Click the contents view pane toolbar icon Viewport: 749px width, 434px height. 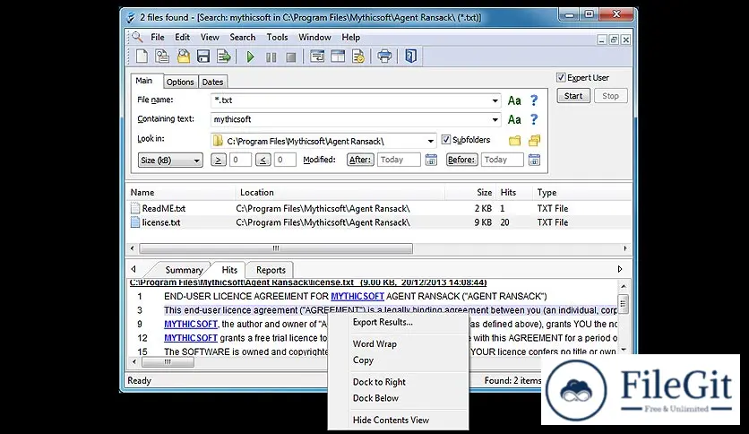coord(338,56)
